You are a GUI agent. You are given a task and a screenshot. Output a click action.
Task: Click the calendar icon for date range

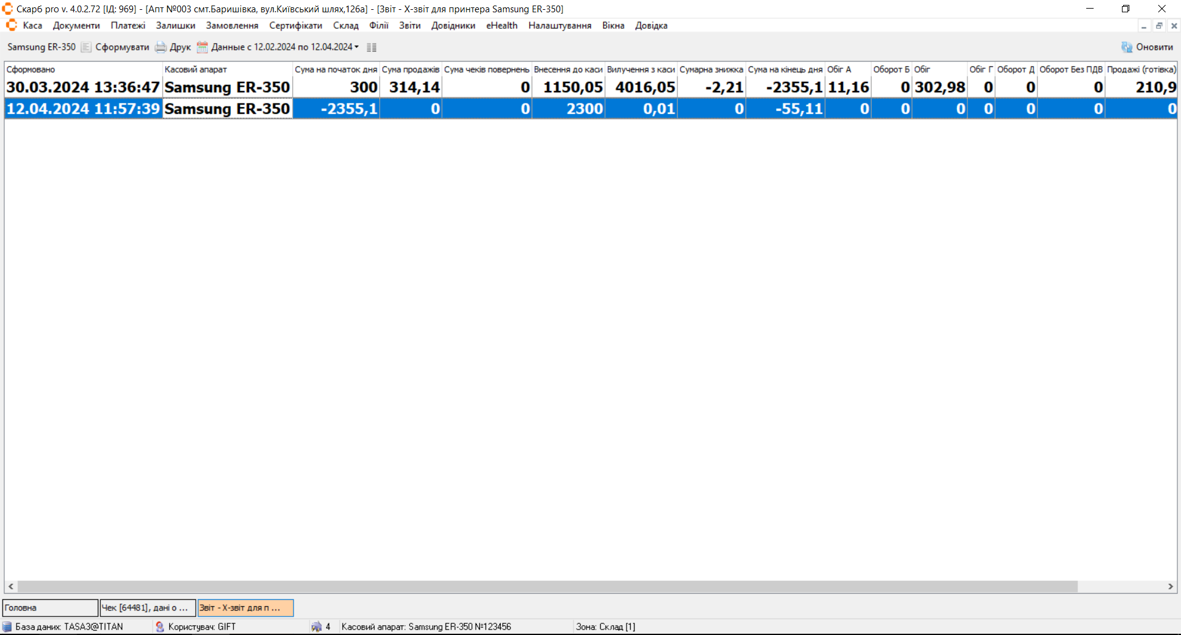pos(202,47)
